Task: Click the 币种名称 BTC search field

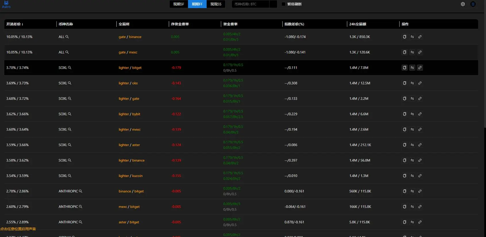Action: [x=250, y=4]
